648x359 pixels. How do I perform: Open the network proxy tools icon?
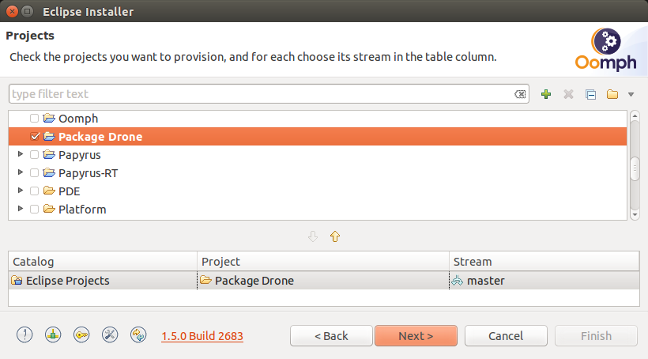point(110,334)
